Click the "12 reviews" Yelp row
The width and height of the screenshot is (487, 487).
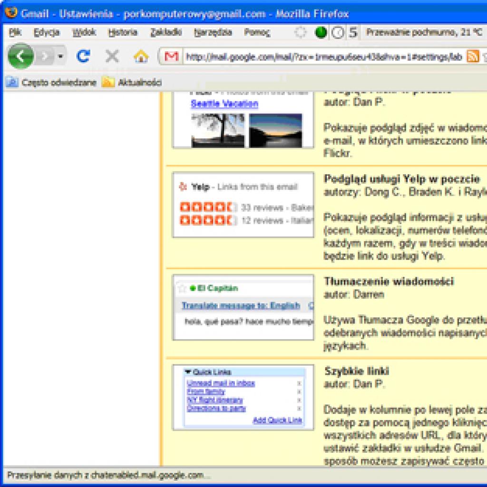point(247,220)
